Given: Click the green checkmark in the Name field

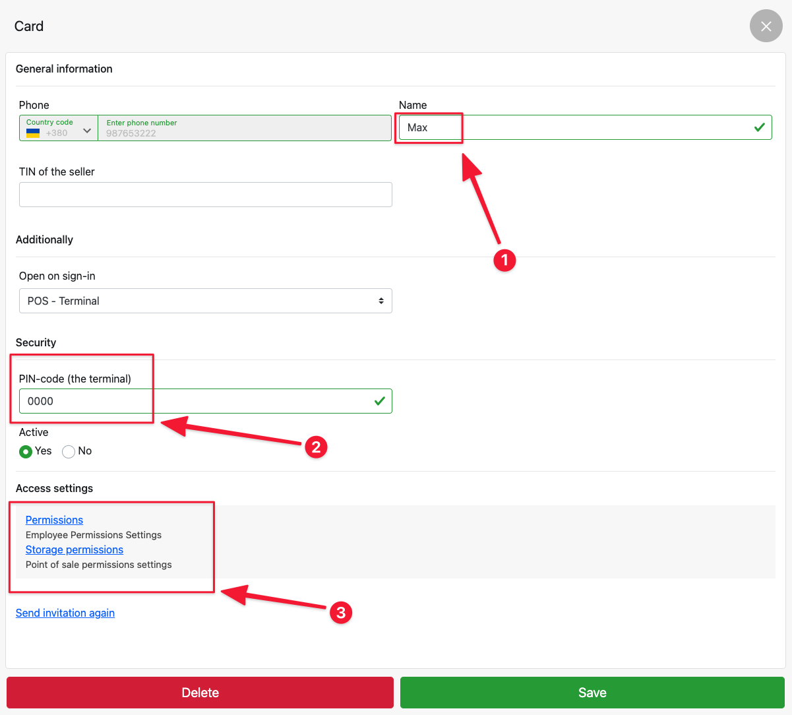Looking at the screenshot, I should (759, 127).
